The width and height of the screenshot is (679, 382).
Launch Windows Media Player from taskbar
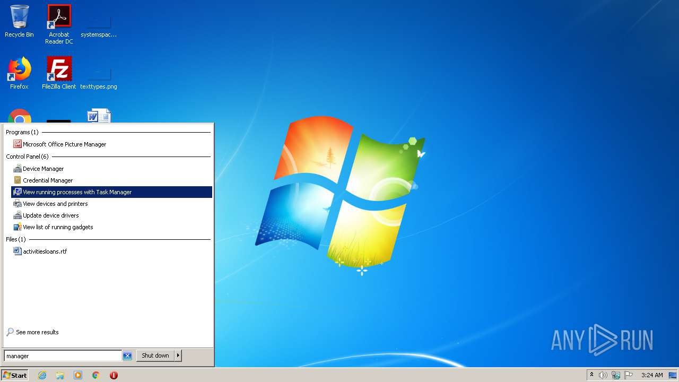(x=78, y=375)
